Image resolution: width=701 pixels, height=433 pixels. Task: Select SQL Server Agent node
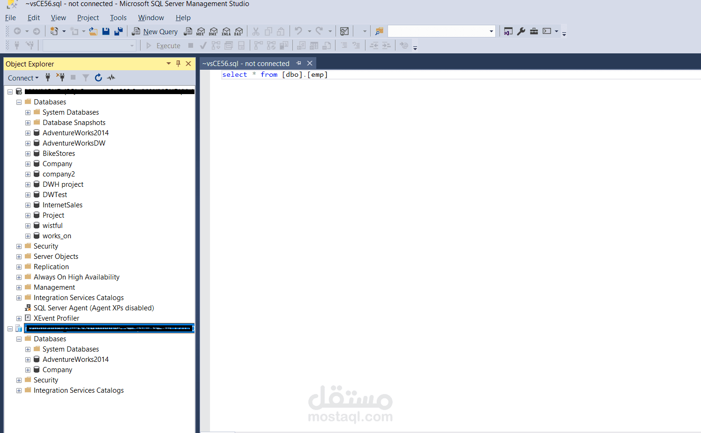94,308
